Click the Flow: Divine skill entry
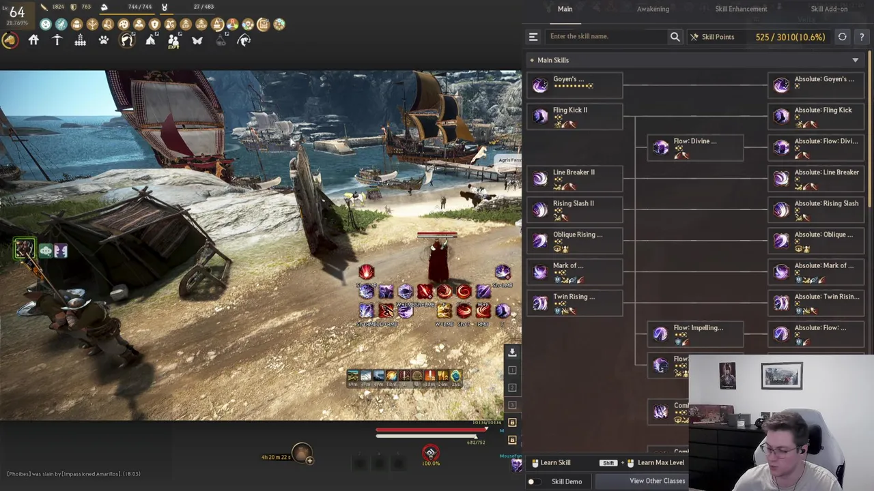Screen dimensions: 874x491 point(695,147)
